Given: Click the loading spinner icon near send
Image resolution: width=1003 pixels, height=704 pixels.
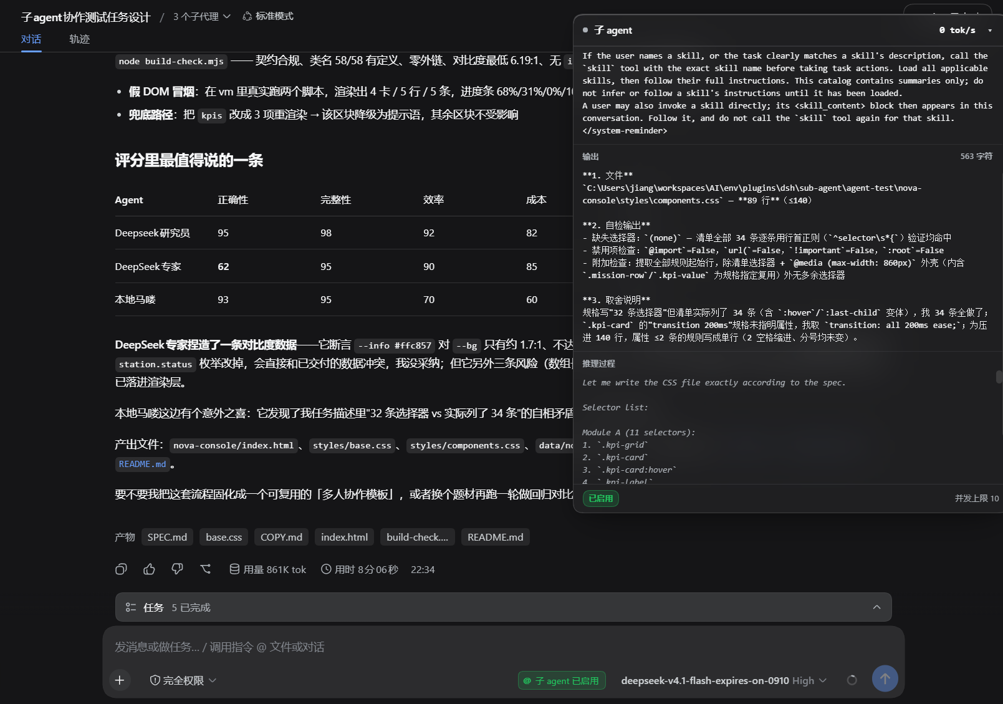Looking at the screenshot, I should click(x=852, y=680).
